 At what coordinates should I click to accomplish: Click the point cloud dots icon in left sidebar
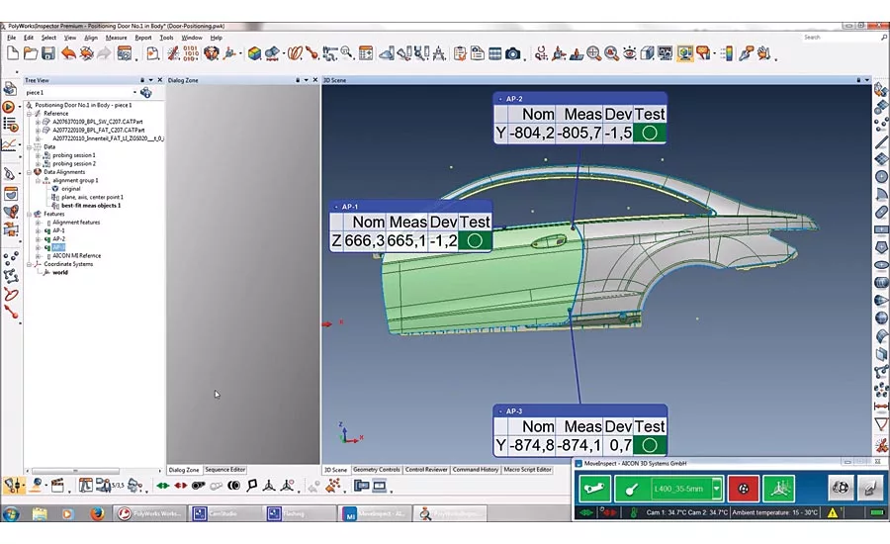(10, 259)
